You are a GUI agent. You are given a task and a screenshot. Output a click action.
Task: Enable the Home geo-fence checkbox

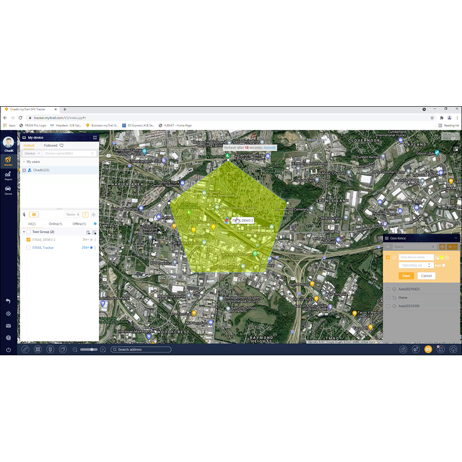[388, 298]
